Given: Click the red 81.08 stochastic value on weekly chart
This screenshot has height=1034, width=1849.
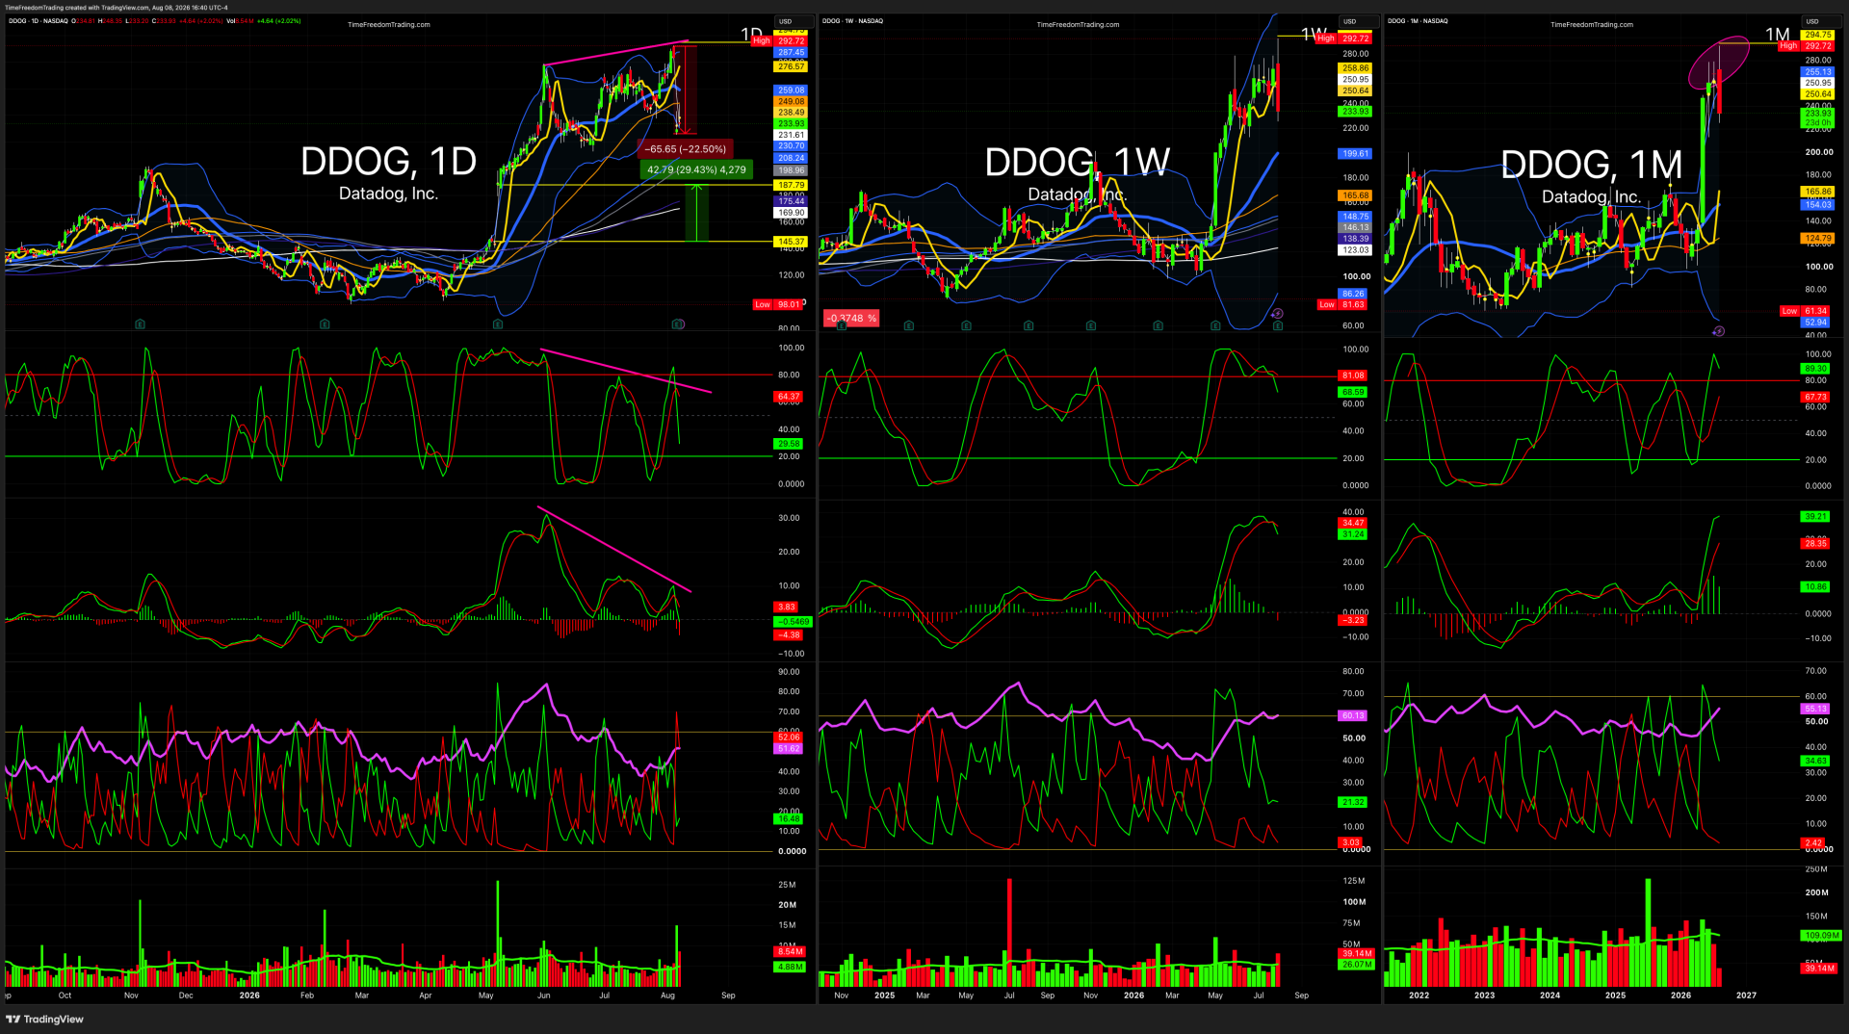Looking at the screenshot, I should [x=1353, y=375].
